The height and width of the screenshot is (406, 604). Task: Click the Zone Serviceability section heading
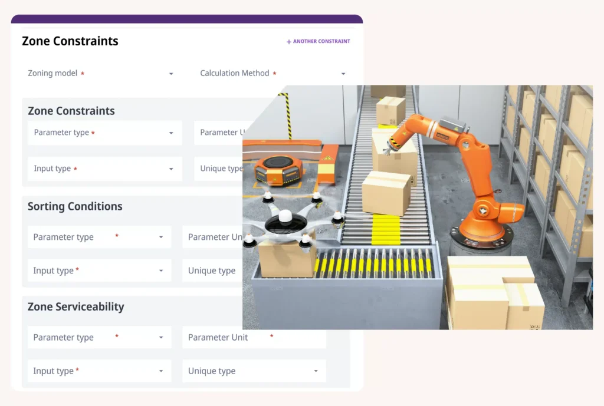pos(75,307)
